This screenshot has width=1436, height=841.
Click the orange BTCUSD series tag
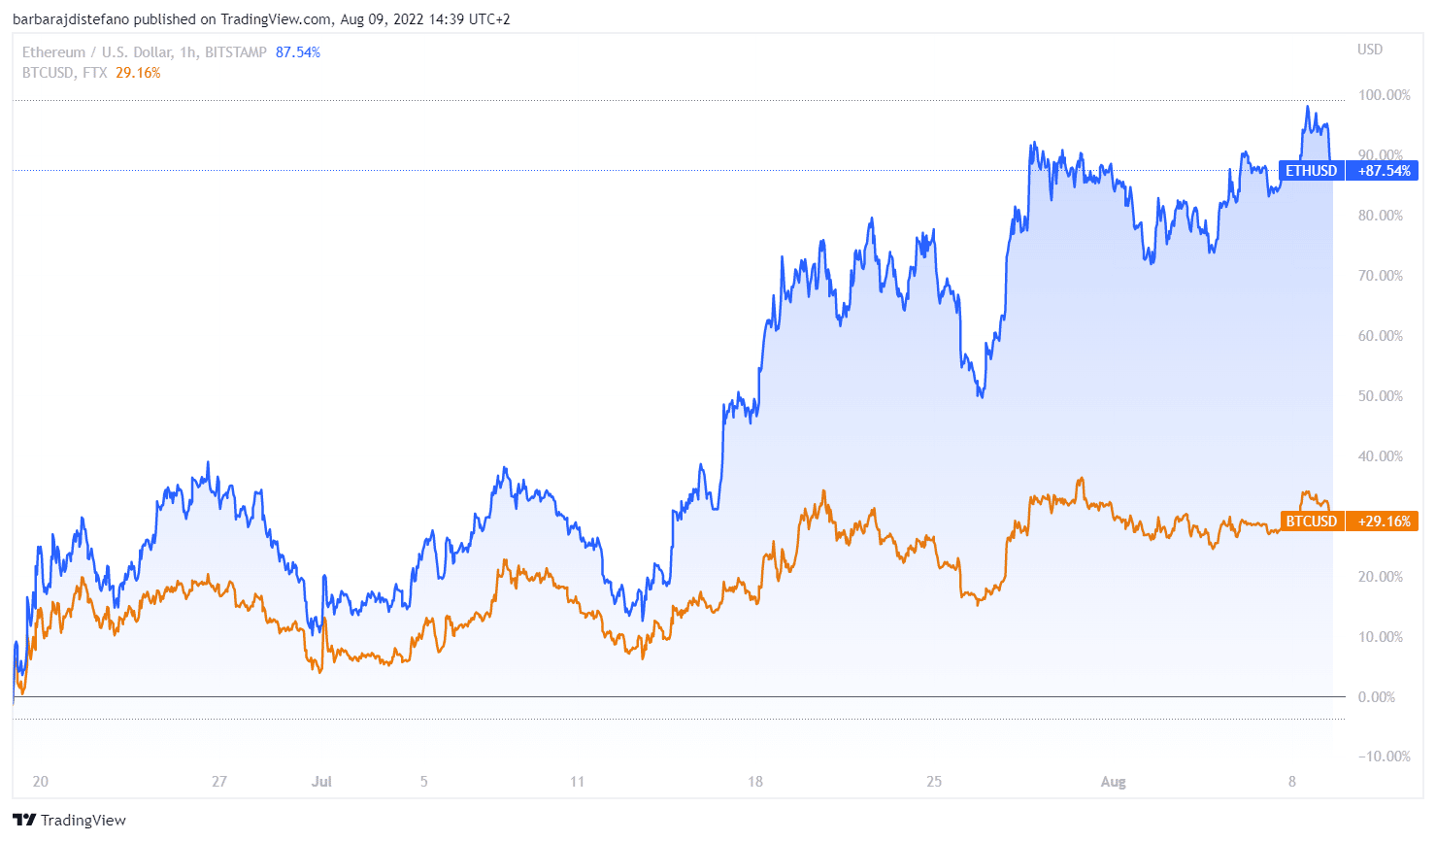pyautogui.click(x=1311, y=521)
